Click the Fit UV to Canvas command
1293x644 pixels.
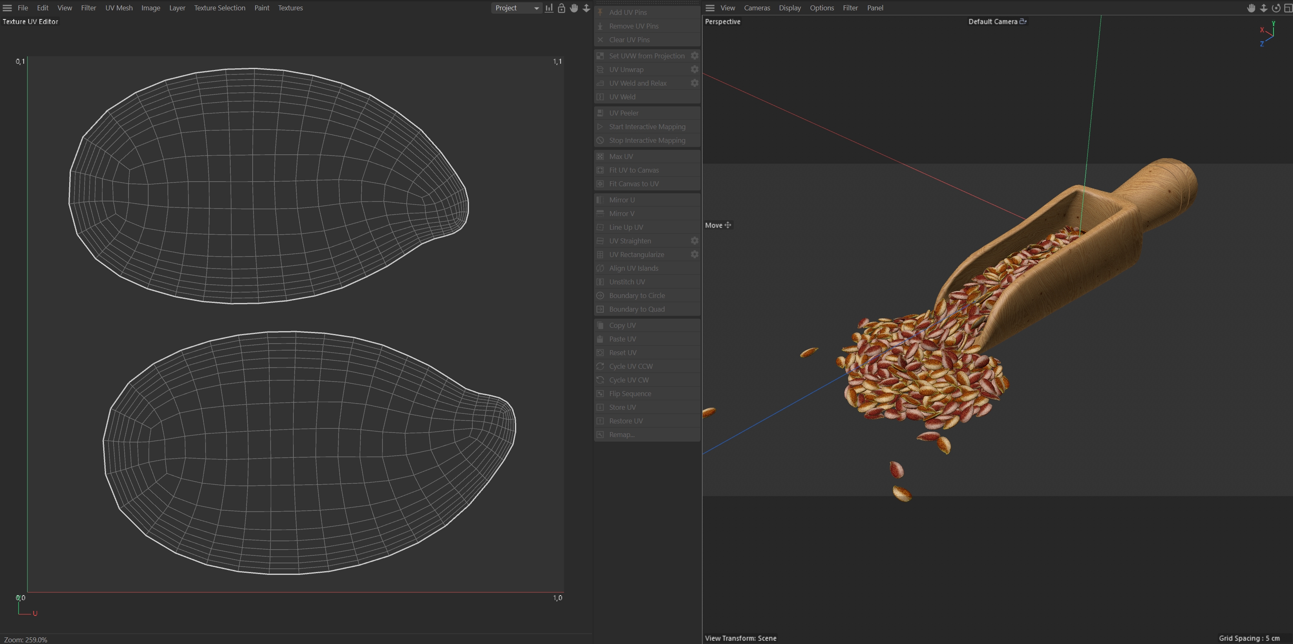click(x=633, y=170)
